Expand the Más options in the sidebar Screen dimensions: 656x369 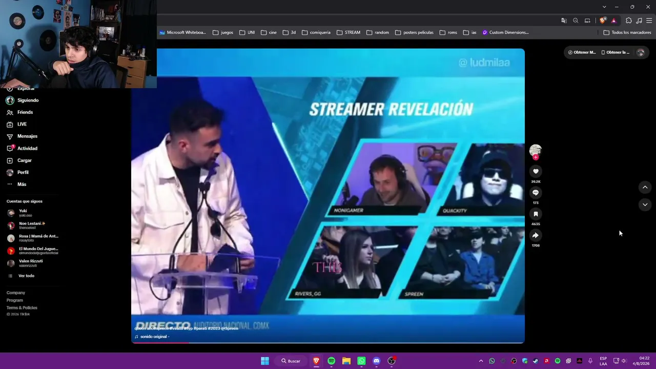[x=22, y=184]
